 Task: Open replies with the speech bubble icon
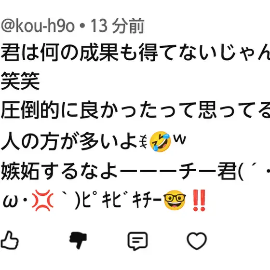click(x=137, y=241)
